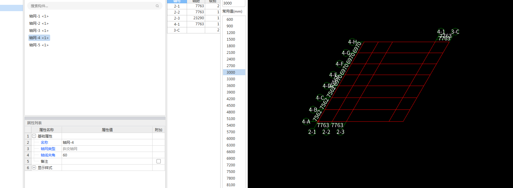Click the 属性值 column header
This screenshot has width=513, height=188.
pos(107,130)
